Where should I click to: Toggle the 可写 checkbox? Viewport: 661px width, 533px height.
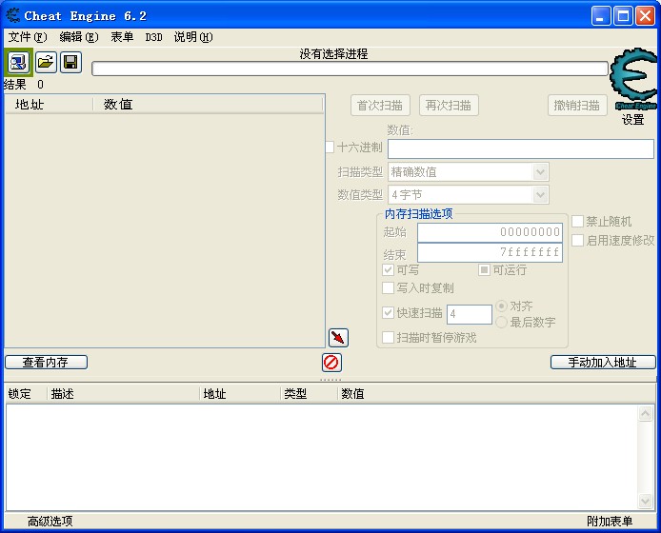click(x=388, y=269)
